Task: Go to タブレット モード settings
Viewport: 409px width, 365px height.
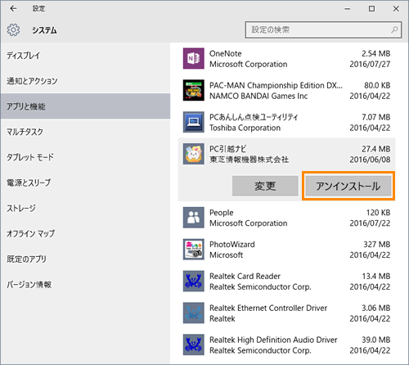Action: [85, 157]
